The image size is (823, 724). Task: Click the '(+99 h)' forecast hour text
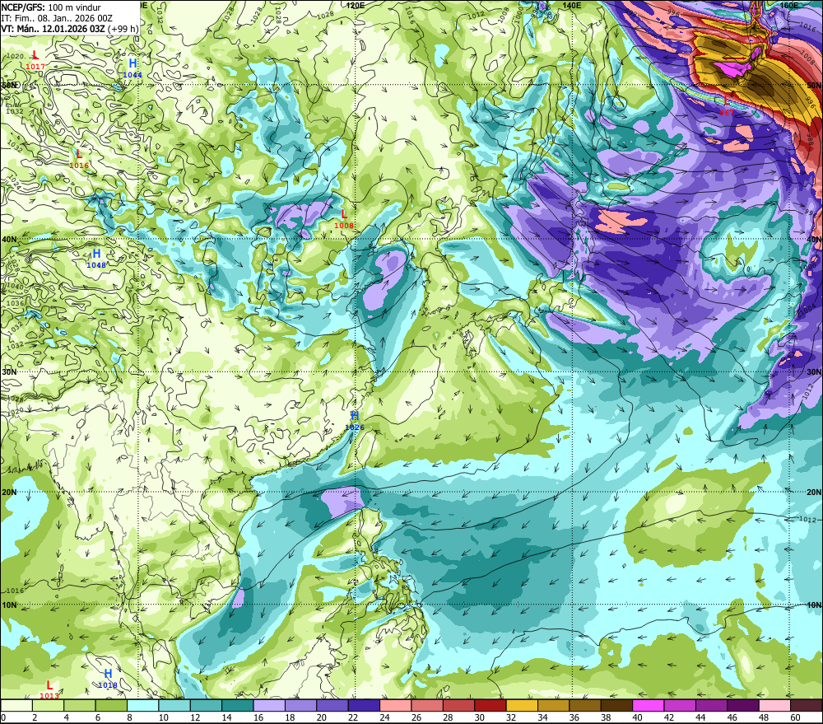123,28
